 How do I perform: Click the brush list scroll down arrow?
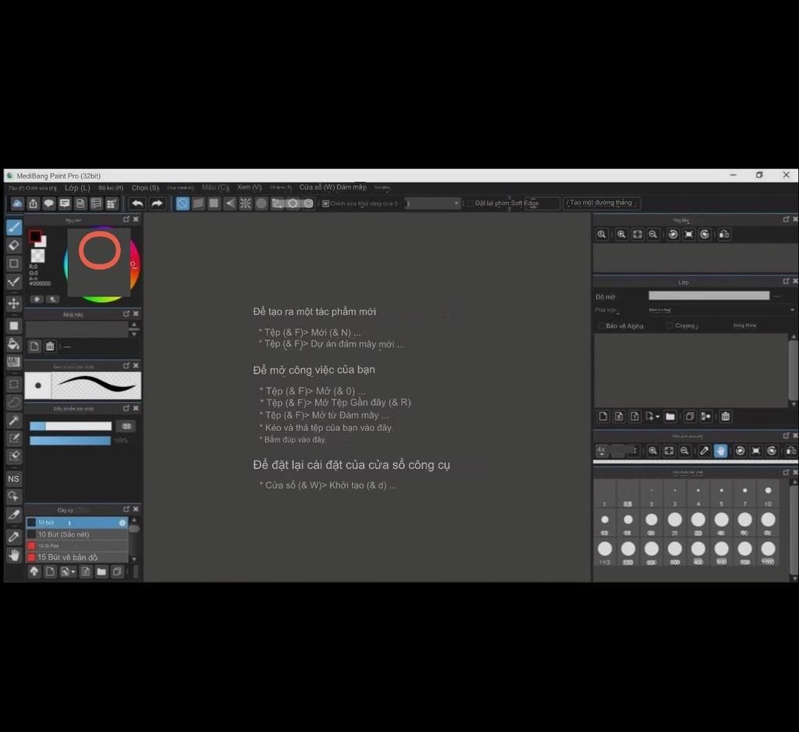tap(134, 560)
